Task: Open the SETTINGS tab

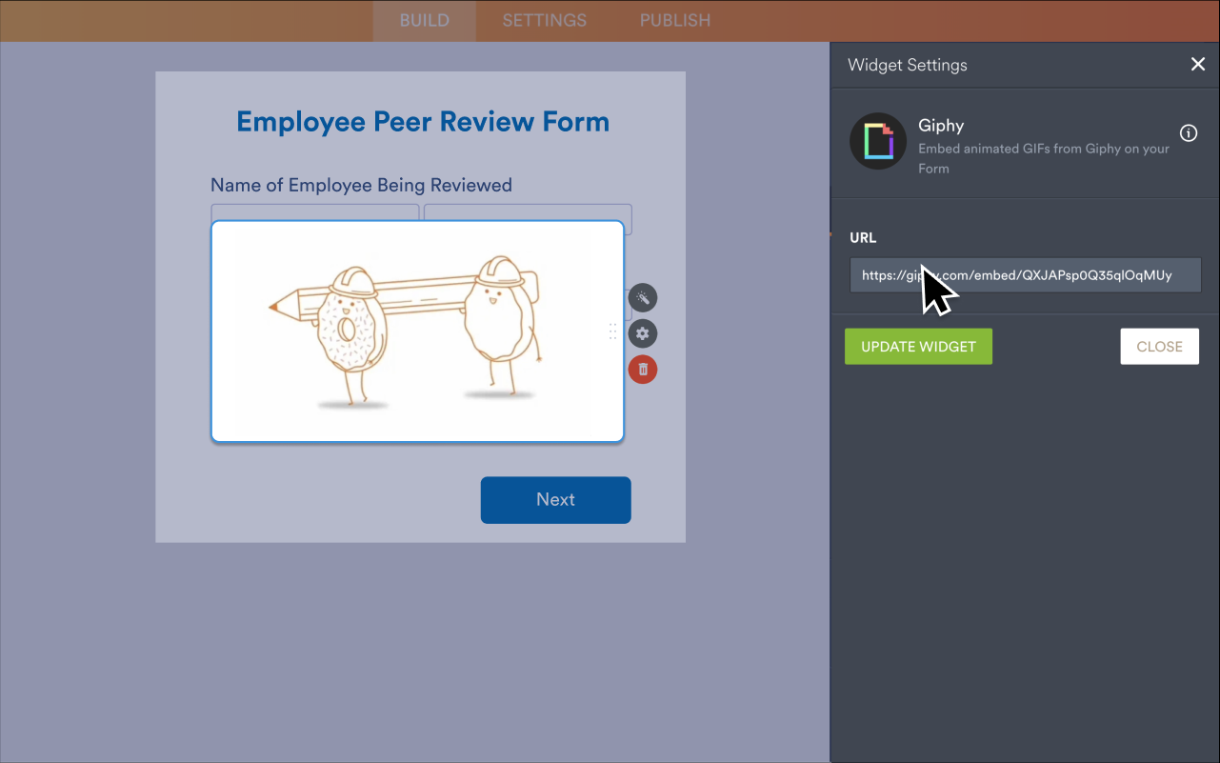Action: [544, 21]
